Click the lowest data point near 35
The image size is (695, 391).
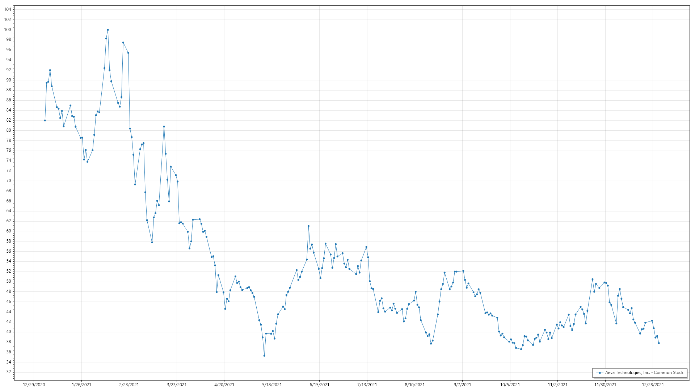tap(264, 356)
